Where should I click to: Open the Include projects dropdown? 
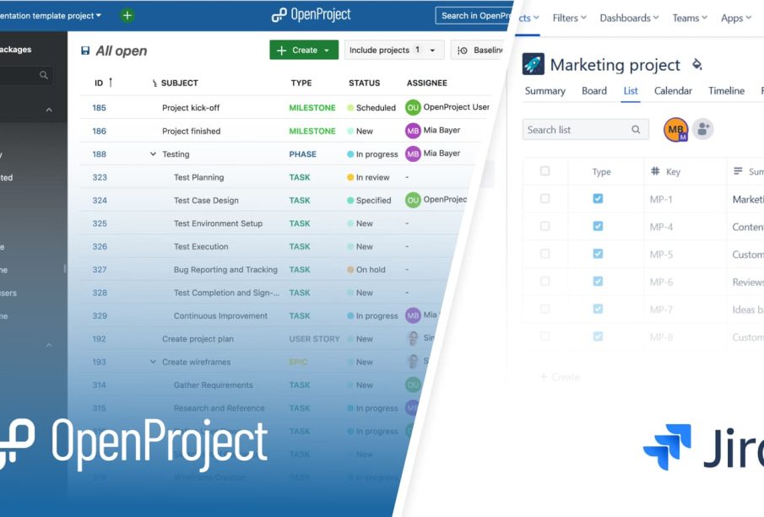(393, 51)
